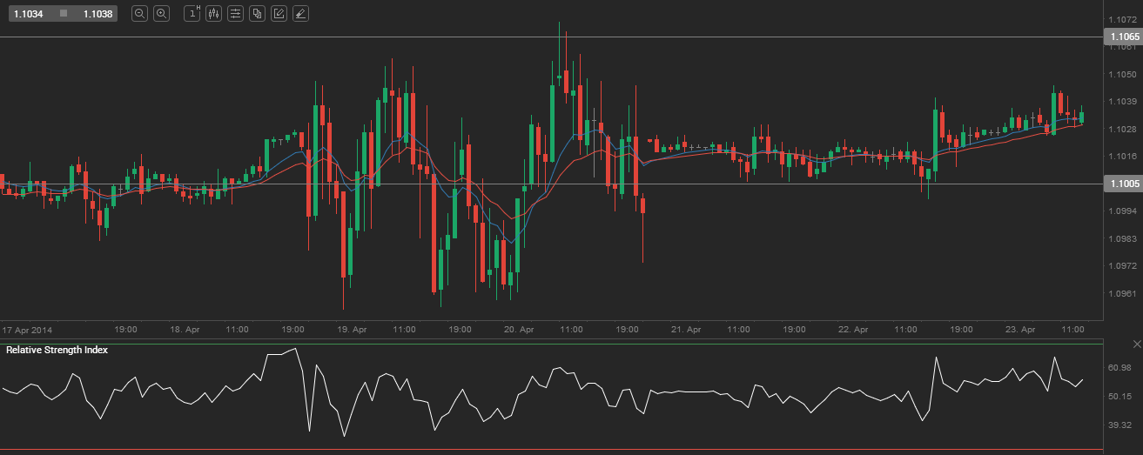Close the Relative Strength Index panel
The height and width of the screenshot is (455, 1143).
[1136, 346]
